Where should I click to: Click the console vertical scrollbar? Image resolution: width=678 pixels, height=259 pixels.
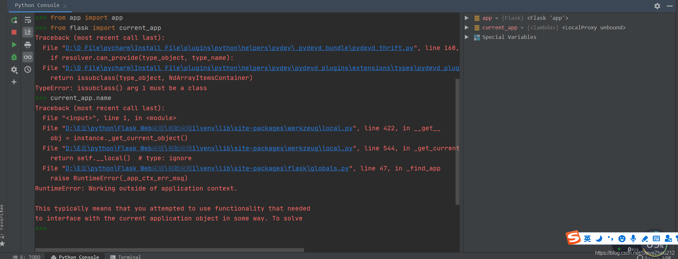pyautogui.click(x=457, y=142)
